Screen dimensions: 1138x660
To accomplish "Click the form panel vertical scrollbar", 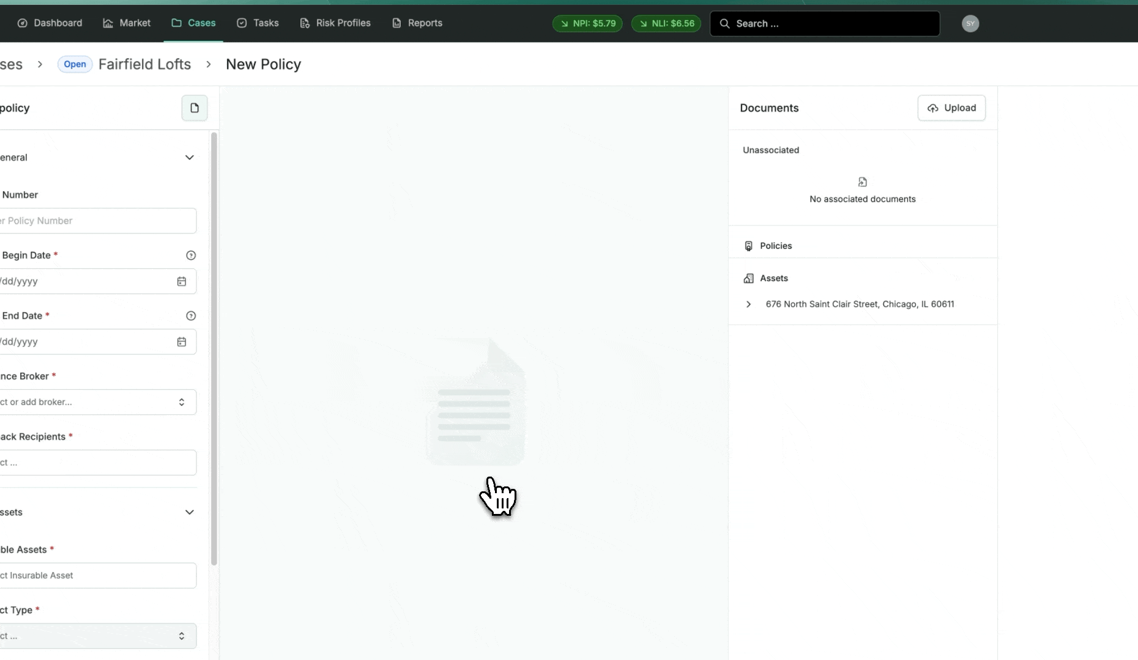I will [x=214, y=348].
